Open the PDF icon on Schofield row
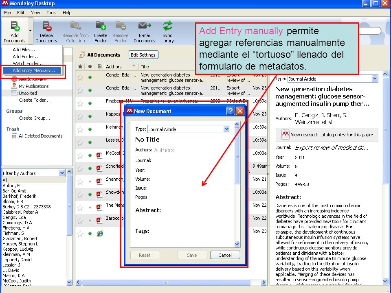 click(x=99, y=168)
